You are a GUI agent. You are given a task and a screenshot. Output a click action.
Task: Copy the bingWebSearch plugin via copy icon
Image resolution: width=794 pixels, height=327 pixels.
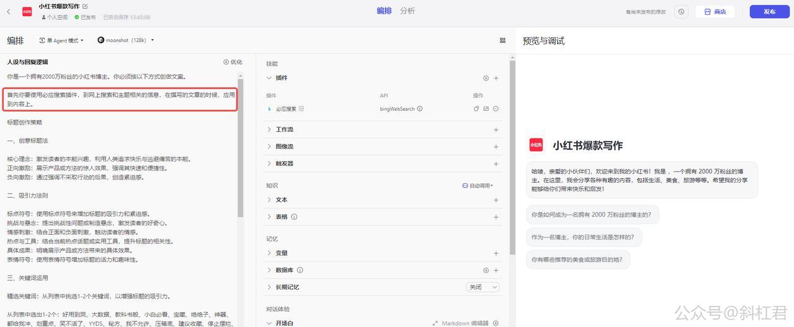476,108
